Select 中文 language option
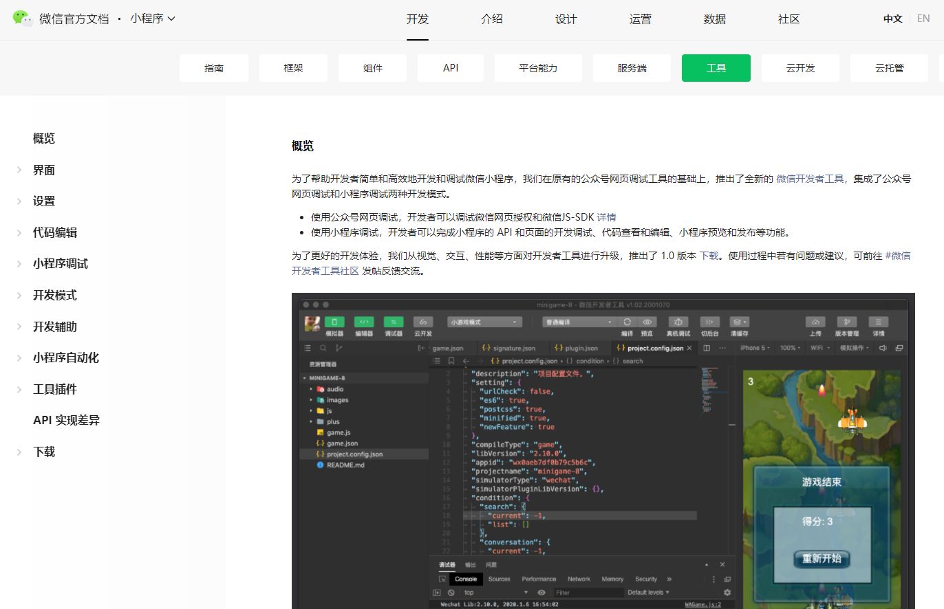Screen dimensions: 944x609 pos(892,19)
